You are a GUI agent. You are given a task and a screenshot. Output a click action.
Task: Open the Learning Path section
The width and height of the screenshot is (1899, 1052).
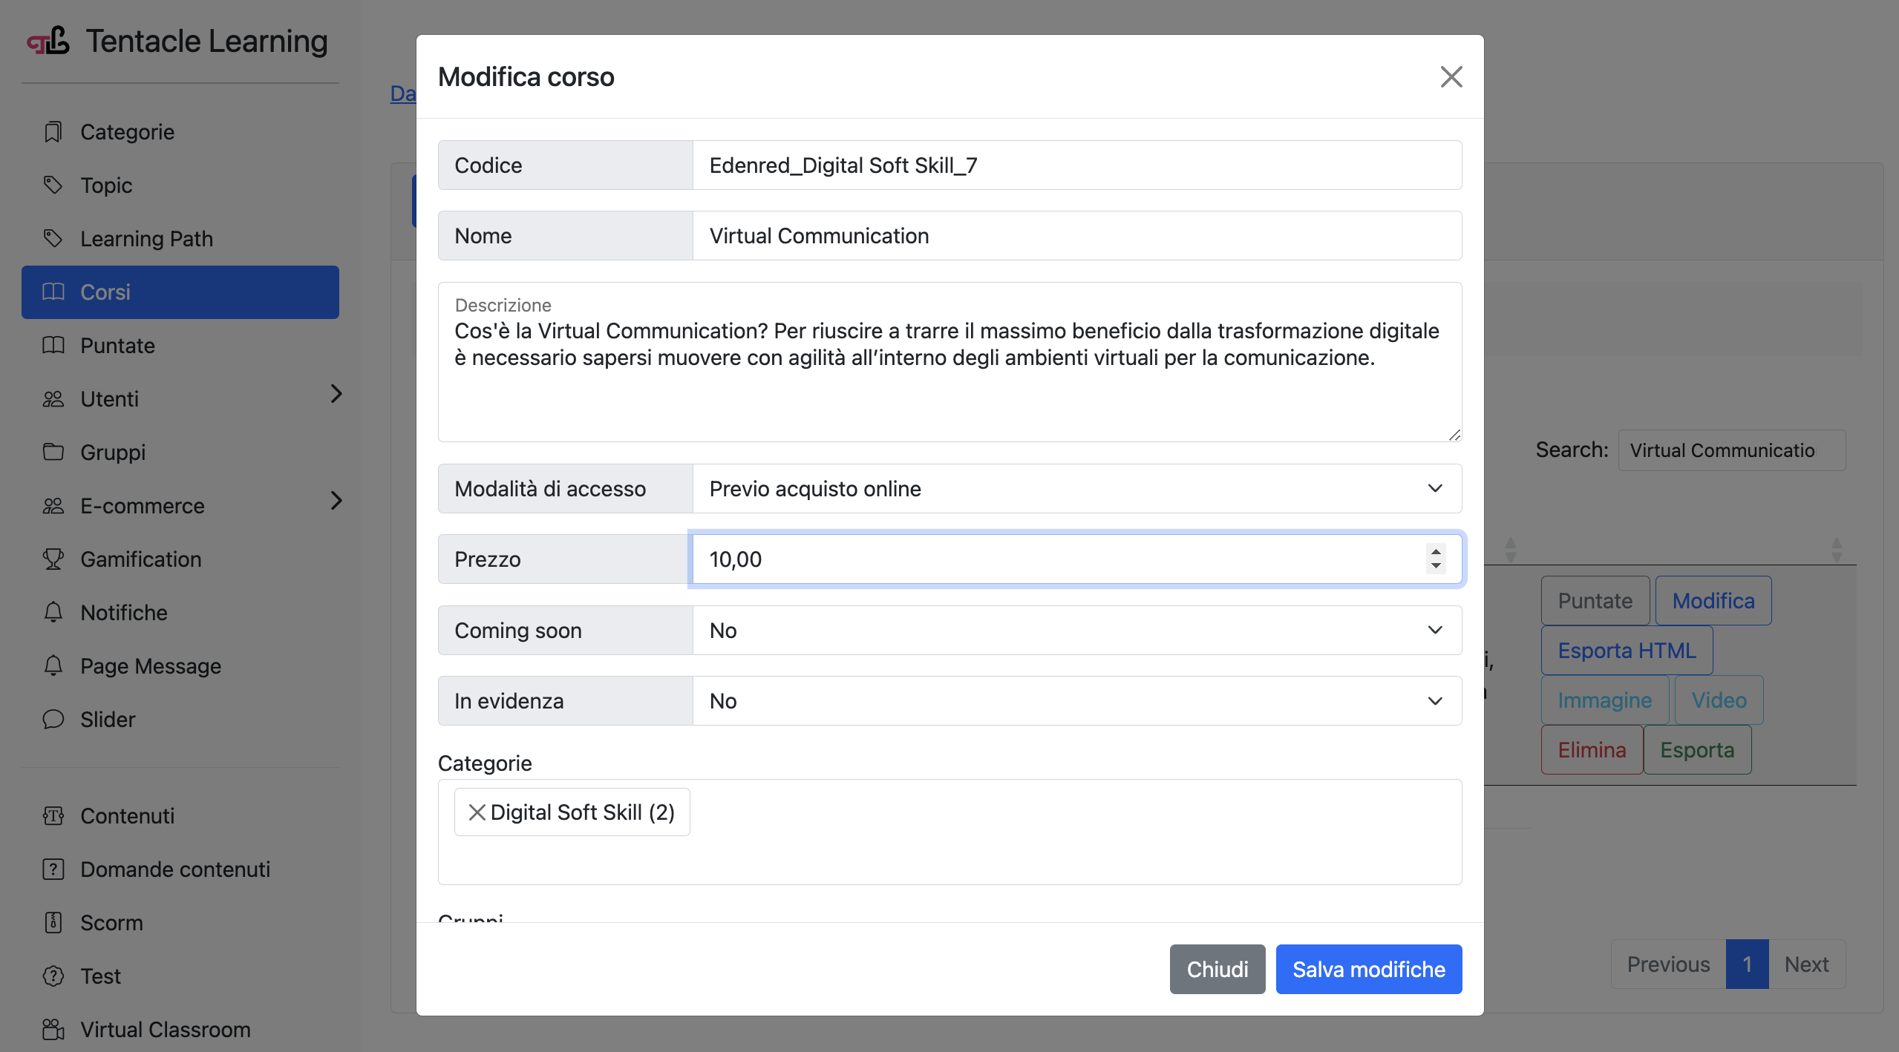pos(146,238)
